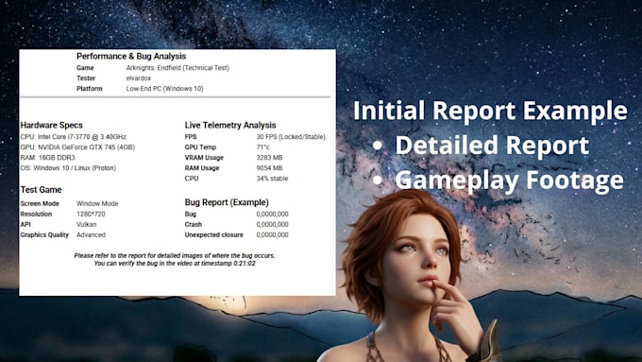642x362 pixels.
Task: Click the 'VRAM Usage' label
Action: coord(204,158)
